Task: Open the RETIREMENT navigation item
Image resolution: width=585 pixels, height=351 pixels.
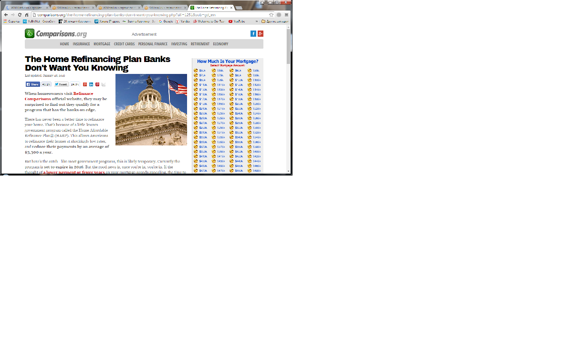Action: pos(200,44)
